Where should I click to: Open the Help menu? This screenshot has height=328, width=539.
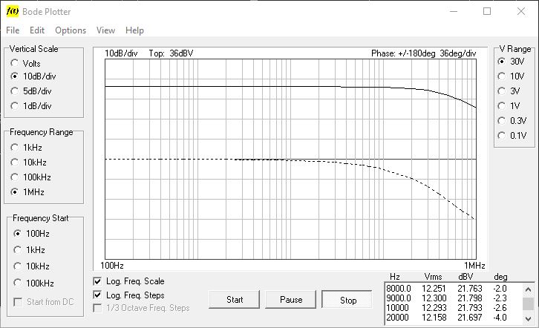coord(134,30)
